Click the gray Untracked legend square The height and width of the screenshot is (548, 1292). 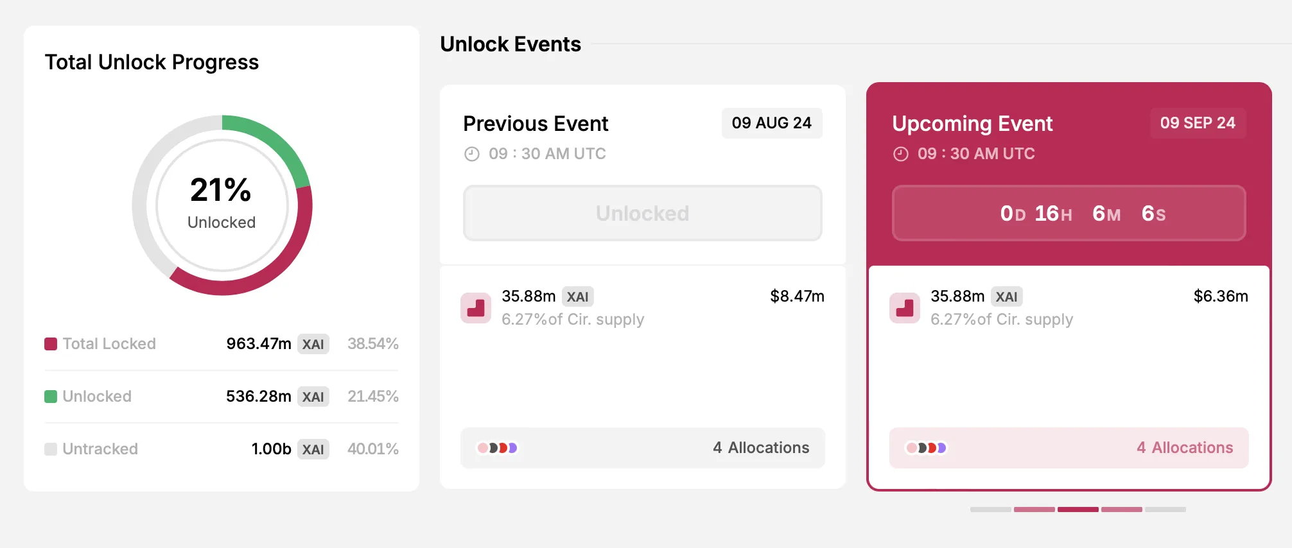(51, 449)
